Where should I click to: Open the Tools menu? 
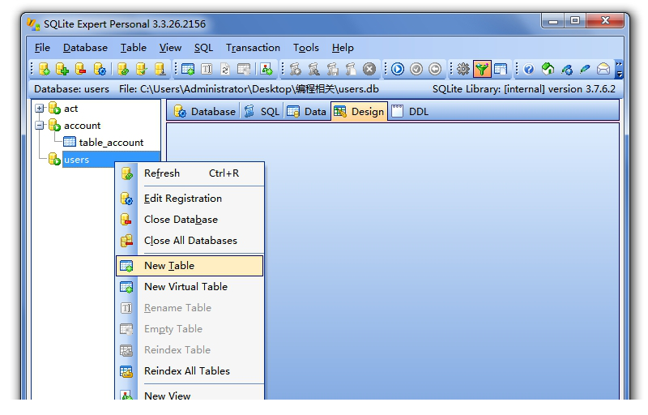point(306,48)
